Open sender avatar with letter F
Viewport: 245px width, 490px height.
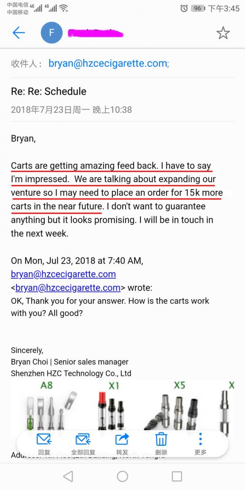pyautogui.click(x=51, y=32)
